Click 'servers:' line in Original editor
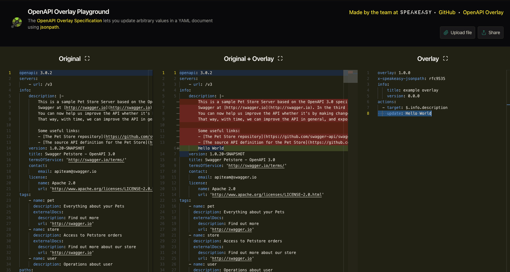 coord(28,79)
